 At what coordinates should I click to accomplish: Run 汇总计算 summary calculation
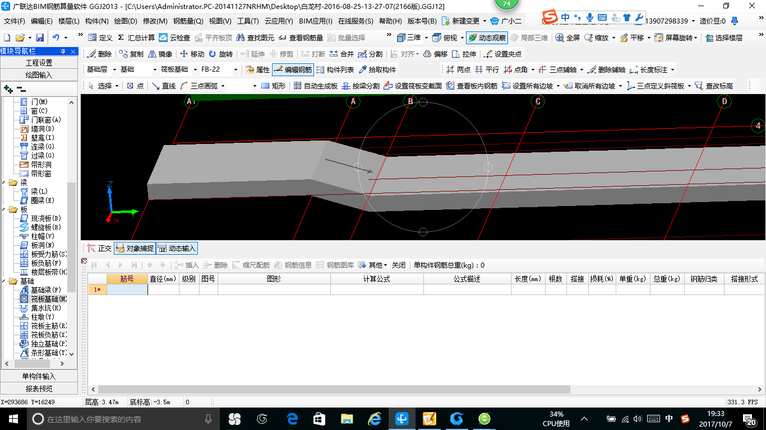tap(136, 38)
